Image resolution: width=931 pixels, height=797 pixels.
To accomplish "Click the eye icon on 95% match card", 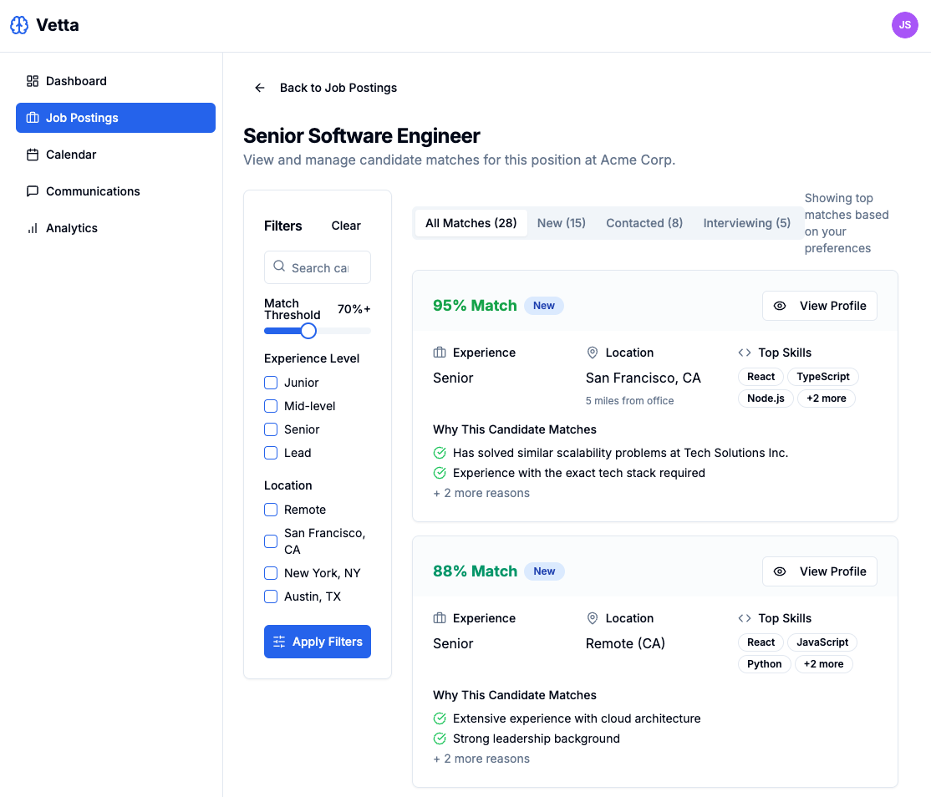I will tap(780, 306).
